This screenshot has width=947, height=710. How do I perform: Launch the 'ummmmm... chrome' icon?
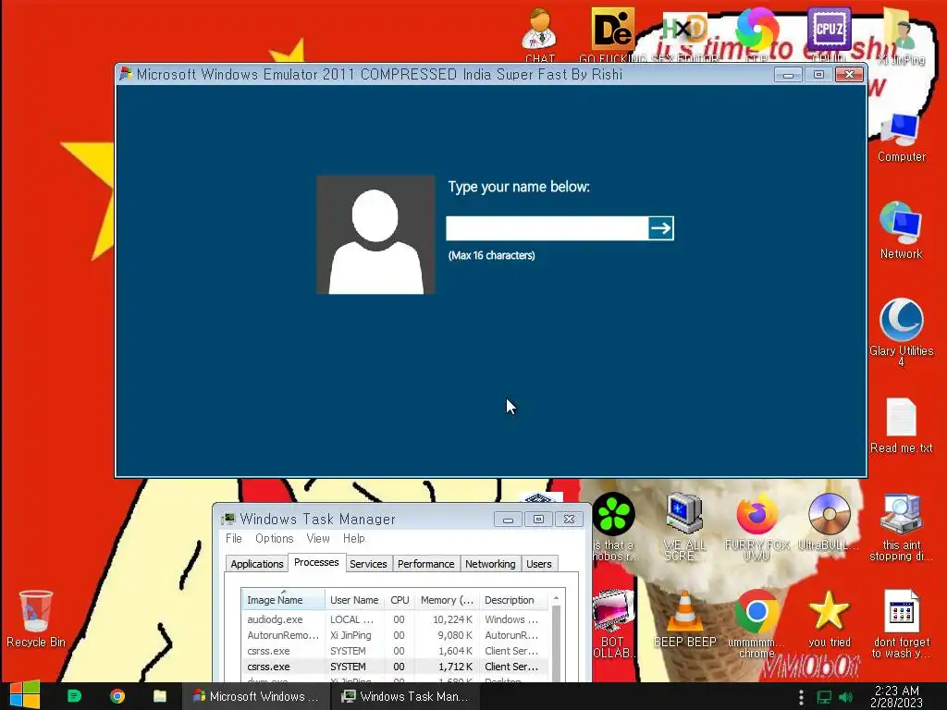click(x=756, y=623)
